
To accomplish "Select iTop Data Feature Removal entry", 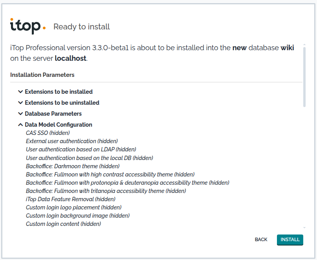I will pos(71,199).
